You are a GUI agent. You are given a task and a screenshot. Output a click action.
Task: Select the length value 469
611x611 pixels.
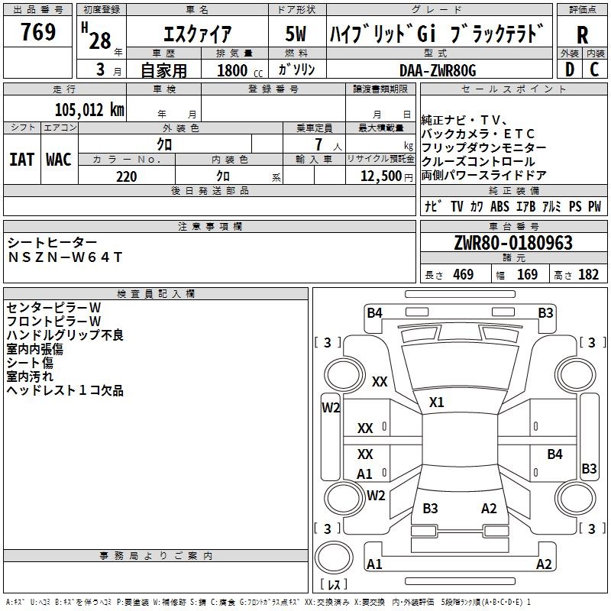tap(464, 275)
